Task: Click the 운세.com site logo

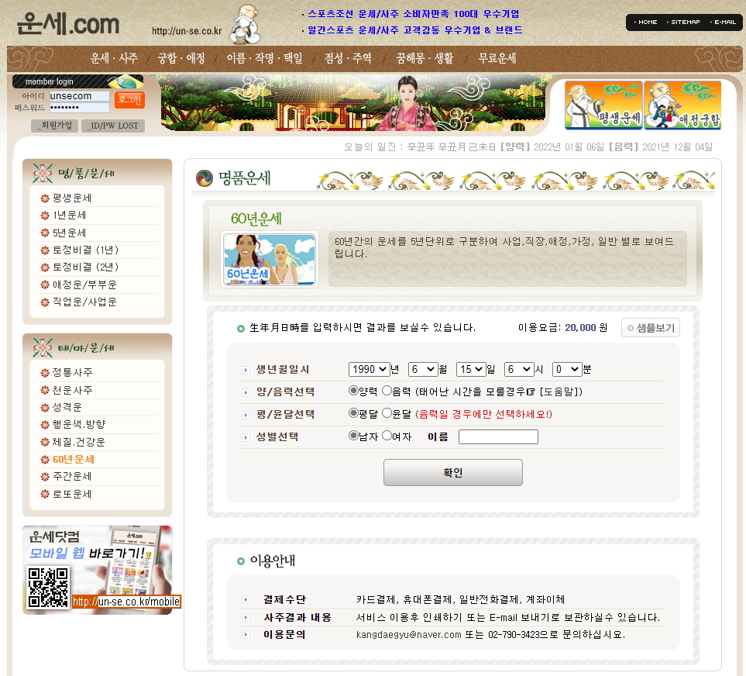Action: click(x=68, y=23)
